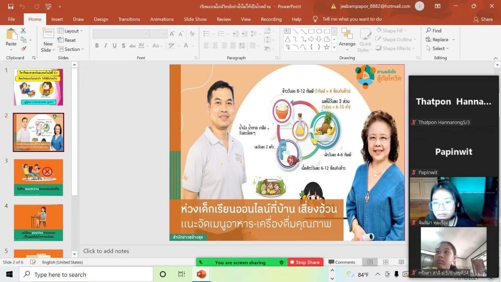Click Reset in the Slides group
This screenshot has width=501, height=282.
click(x=67, y=40)
